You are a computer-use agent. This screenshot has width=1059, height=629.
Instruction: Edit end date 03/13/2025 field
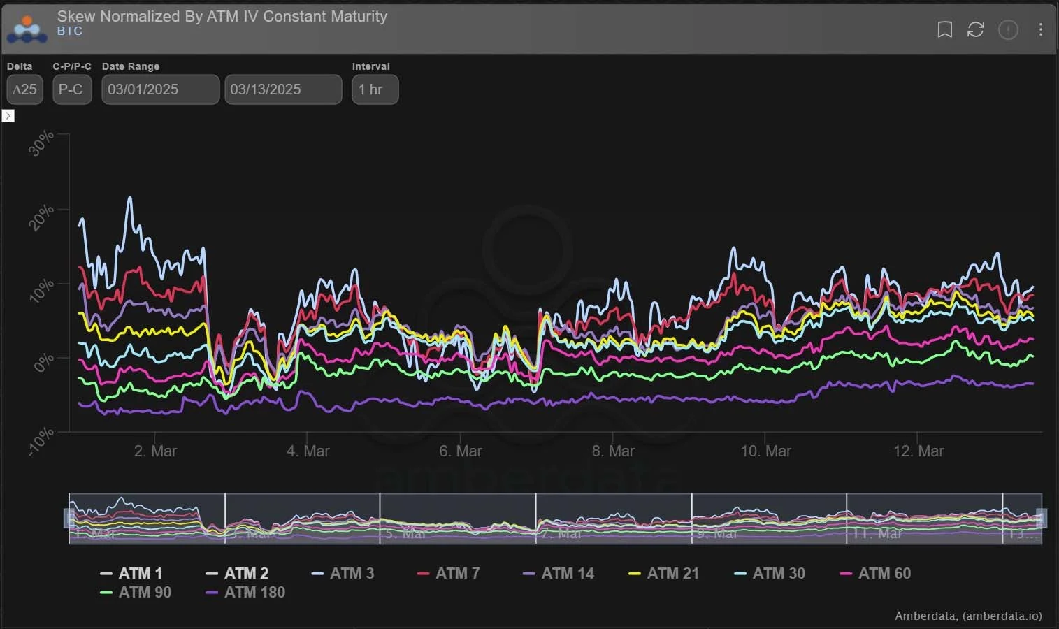point(283,89)
